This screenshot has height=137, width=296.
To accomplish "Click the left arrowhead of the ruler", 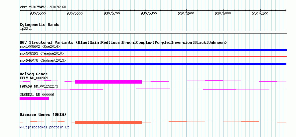I will (21, 10).
